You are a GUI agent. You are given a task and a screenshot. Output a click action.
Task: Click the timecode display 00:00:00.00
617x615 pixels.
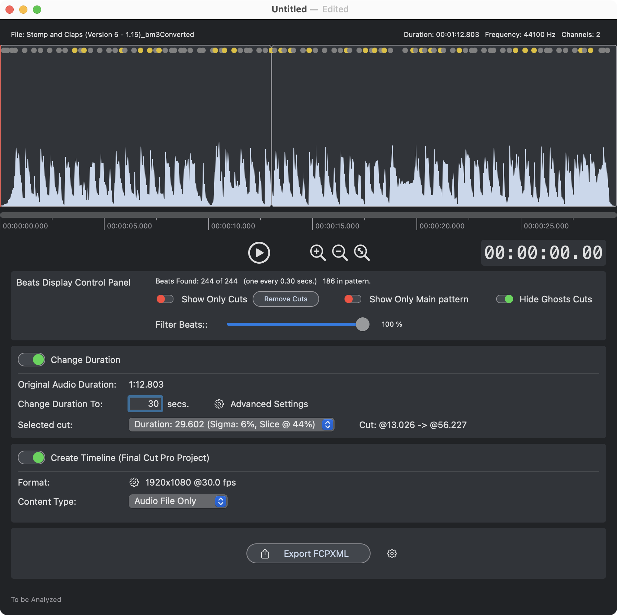click(x=543, y=253)
